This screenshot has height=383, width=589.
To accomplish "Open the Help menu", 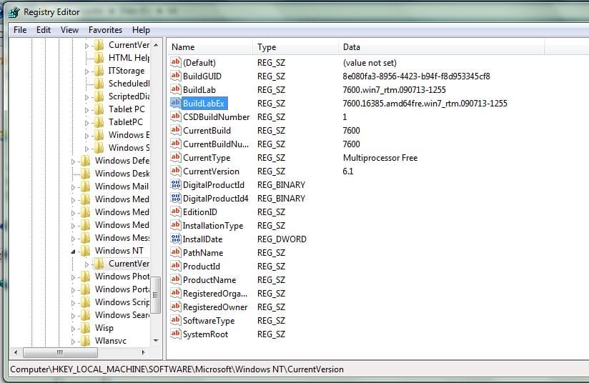I will pos(141,30).
